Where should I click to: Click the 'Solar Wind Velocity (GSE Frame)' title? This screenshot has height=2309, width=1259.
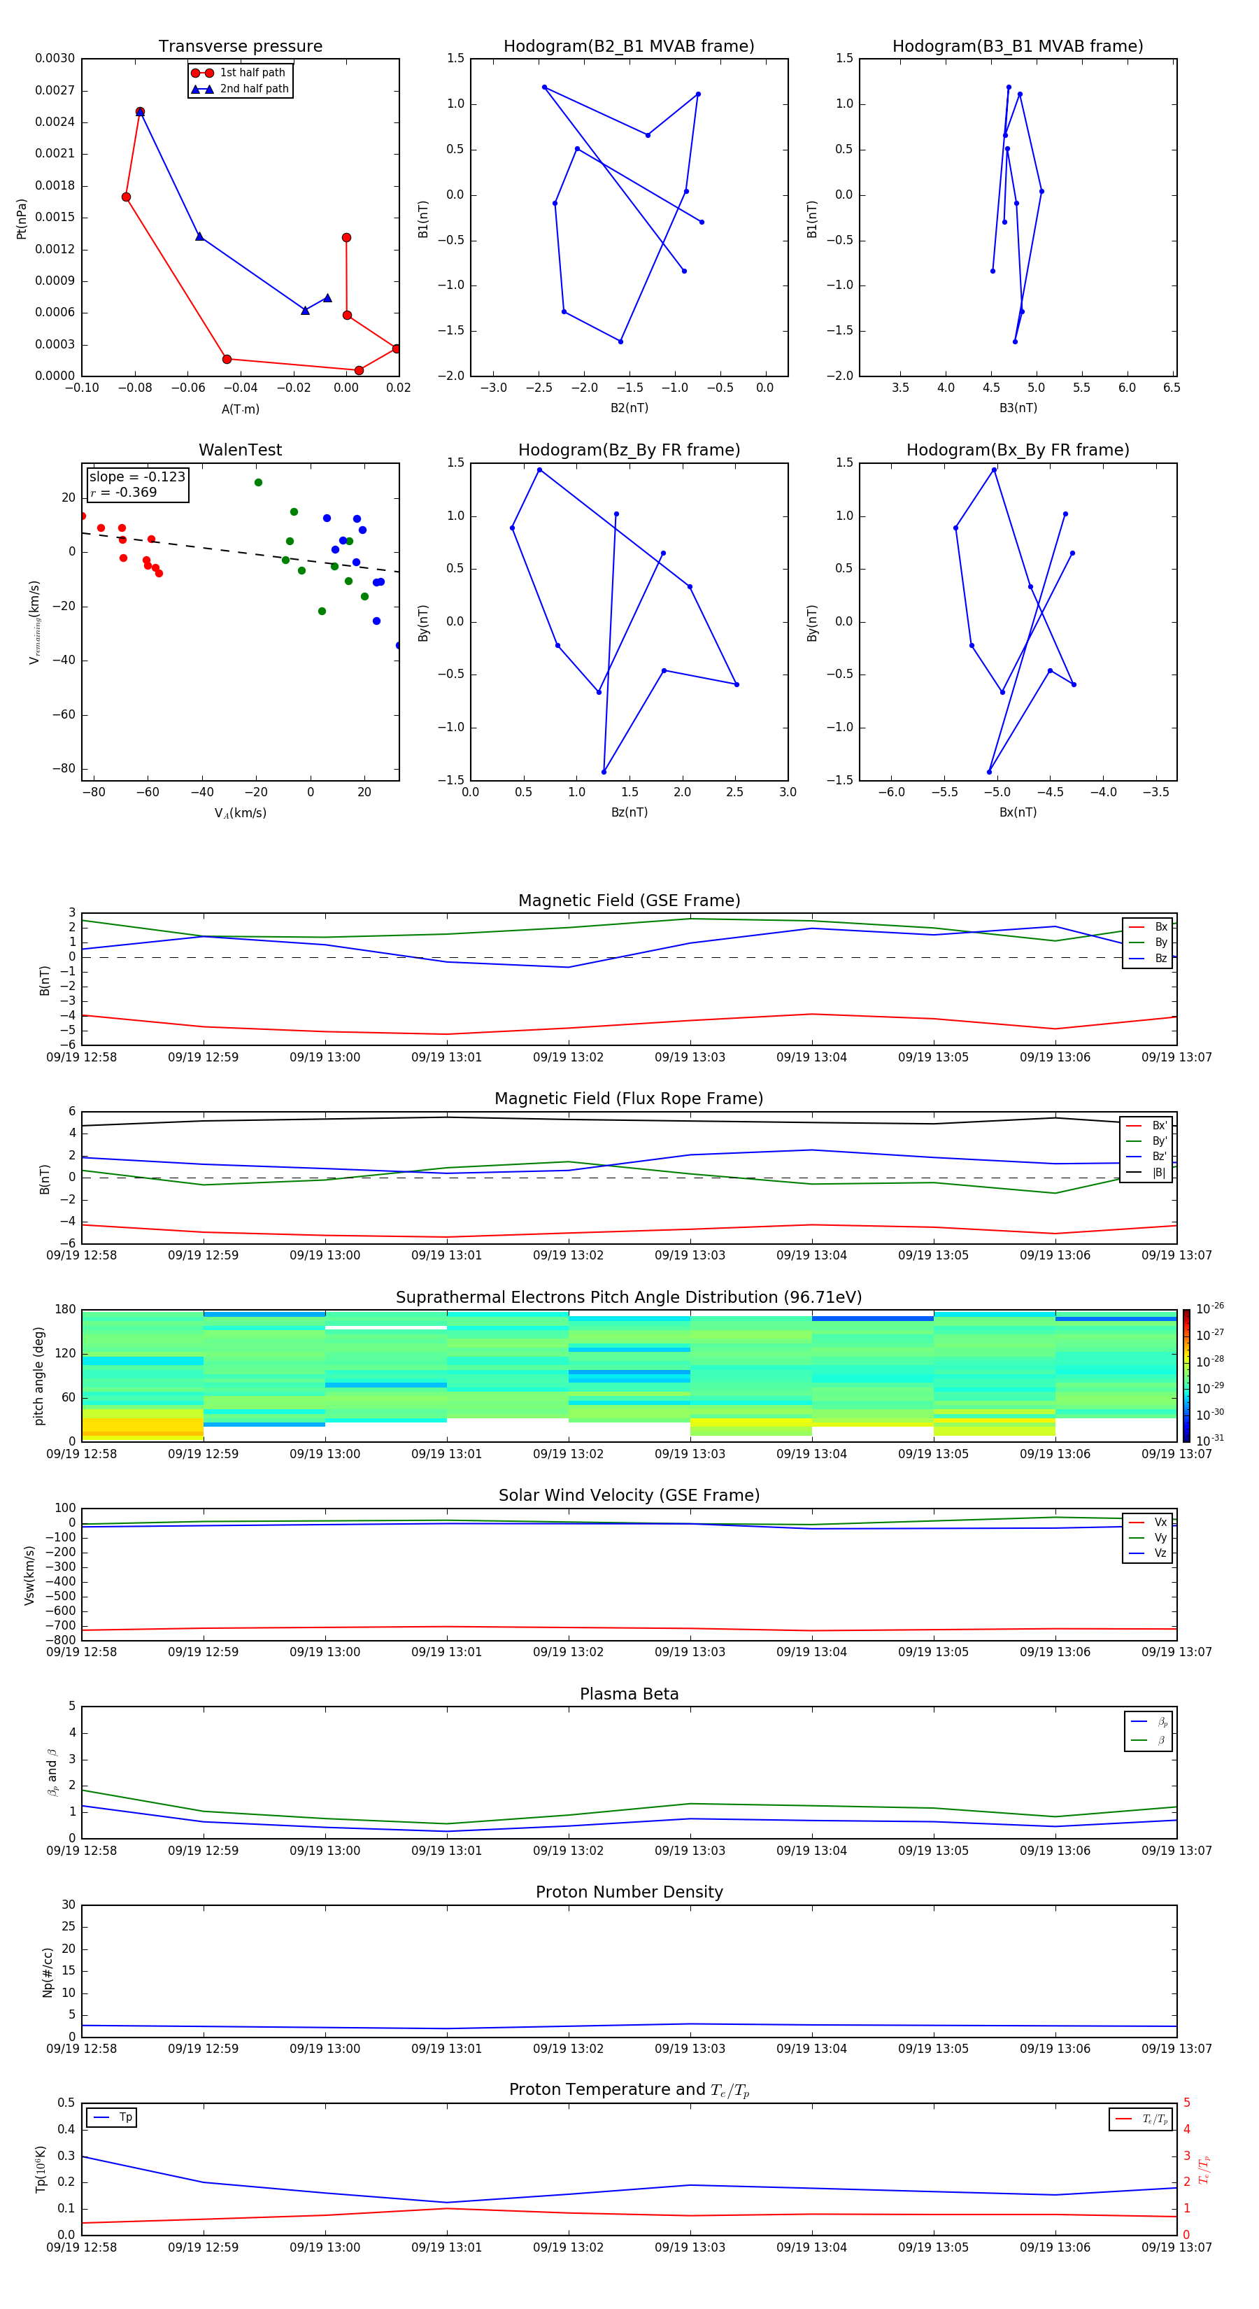629,1496
